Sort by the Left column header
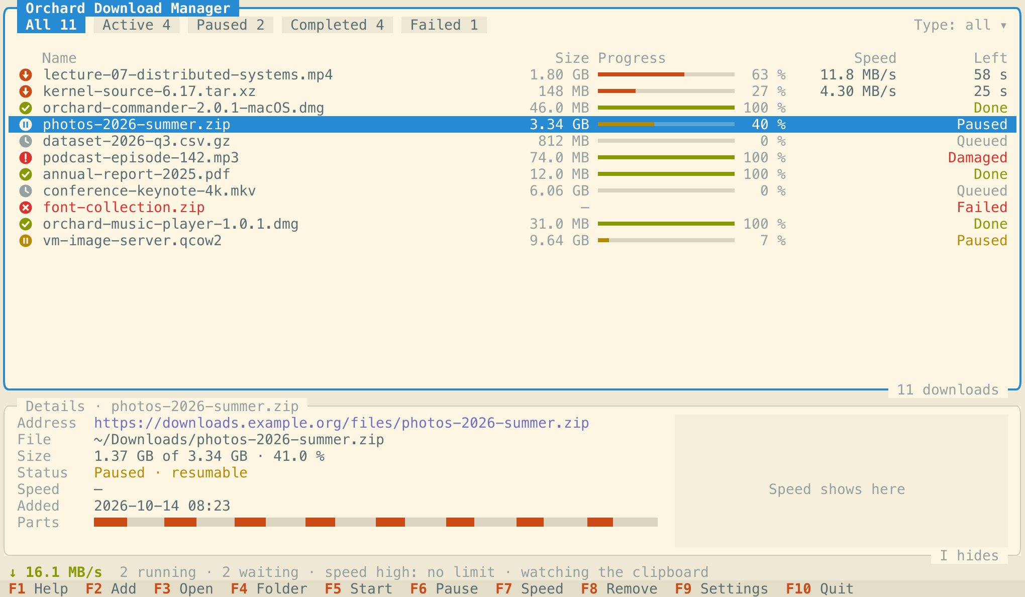Image resolution: width=1025 pixels, height=597 pixels. click(990, 58)
